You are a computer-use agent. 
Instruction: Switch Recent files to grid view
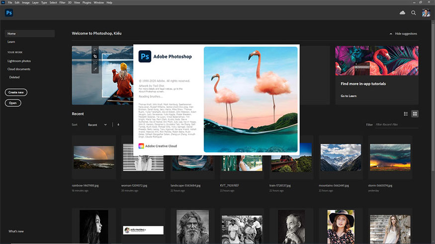(x=415, y=114)
